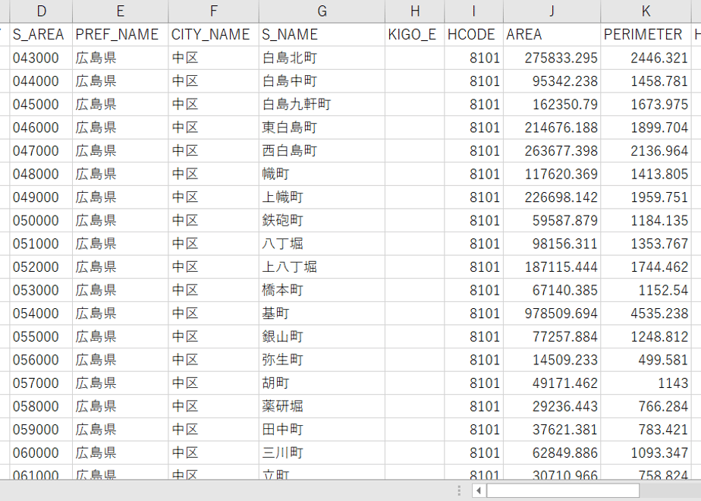The width and height of the screenshot is (701, 501).
Task: Click the KIGO_E header cell
Action: coord(415,34)
